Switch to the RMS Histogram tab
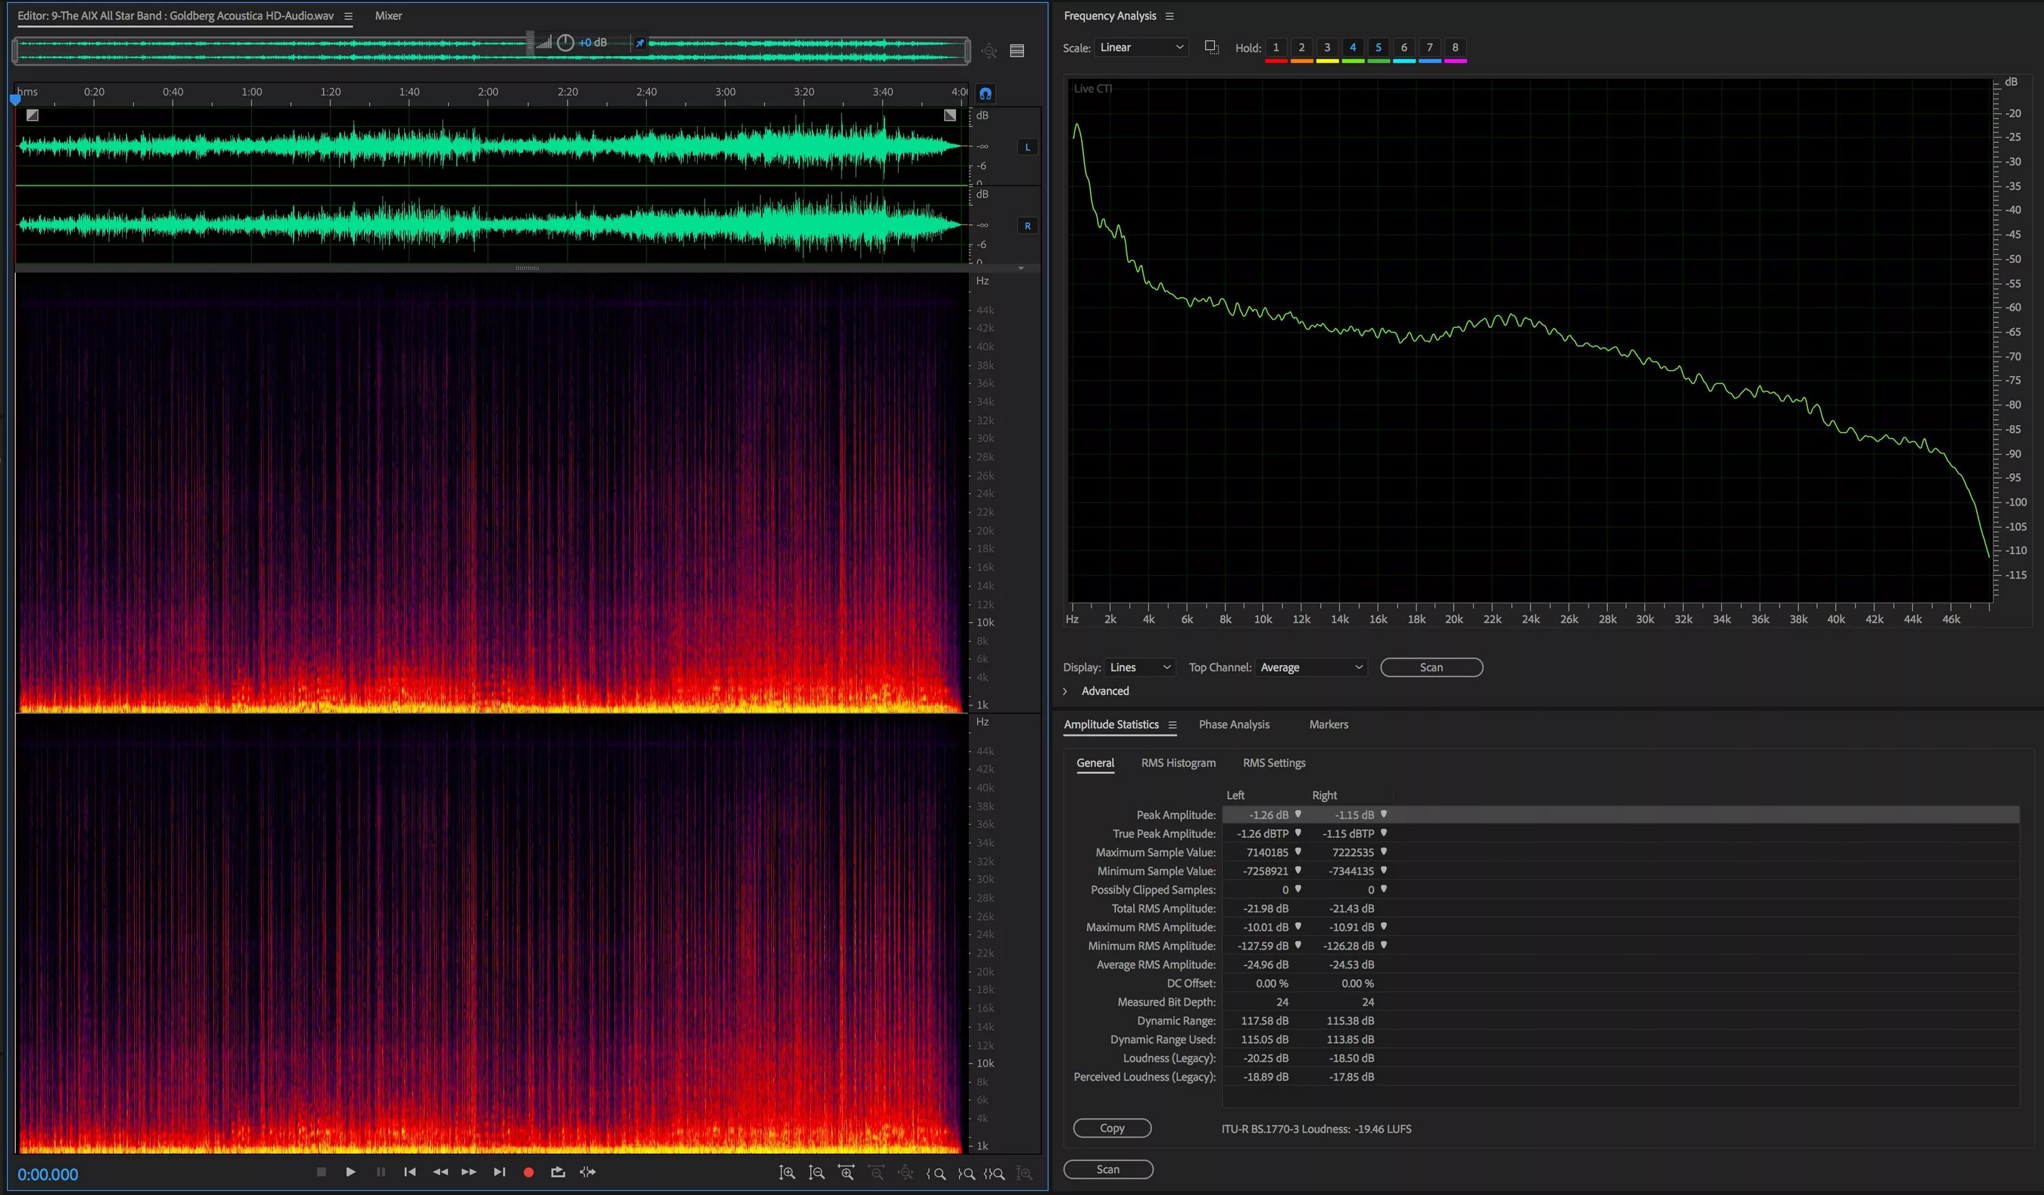 [x=1178, y=762]
